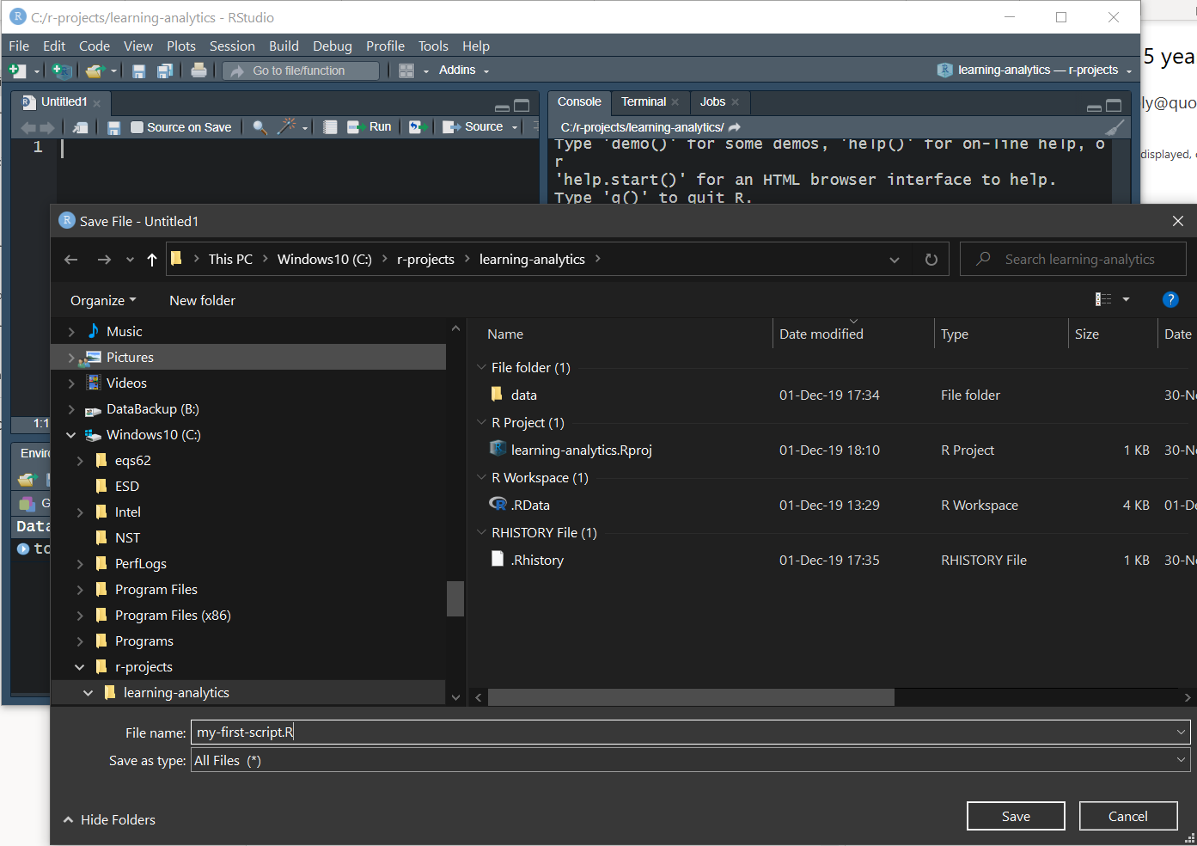This screenshot has width=1197, height=846.
Task: Go up one folder level in dialog
Action: [x=152, y=260]
